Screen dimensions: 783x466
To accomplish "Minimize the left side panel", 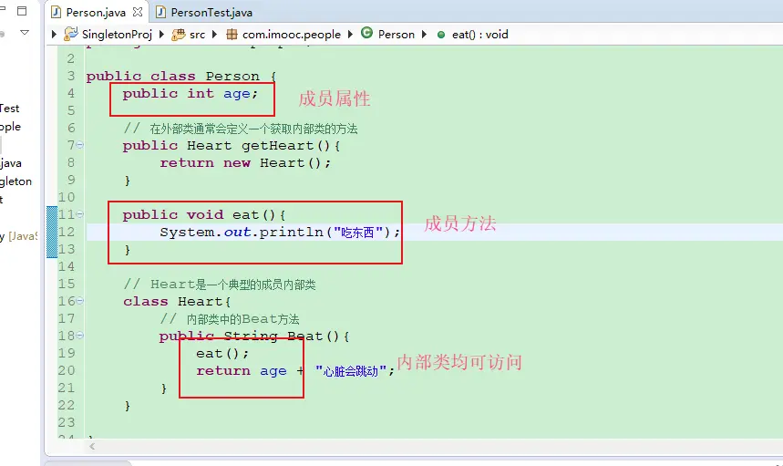I will point(3,9).
